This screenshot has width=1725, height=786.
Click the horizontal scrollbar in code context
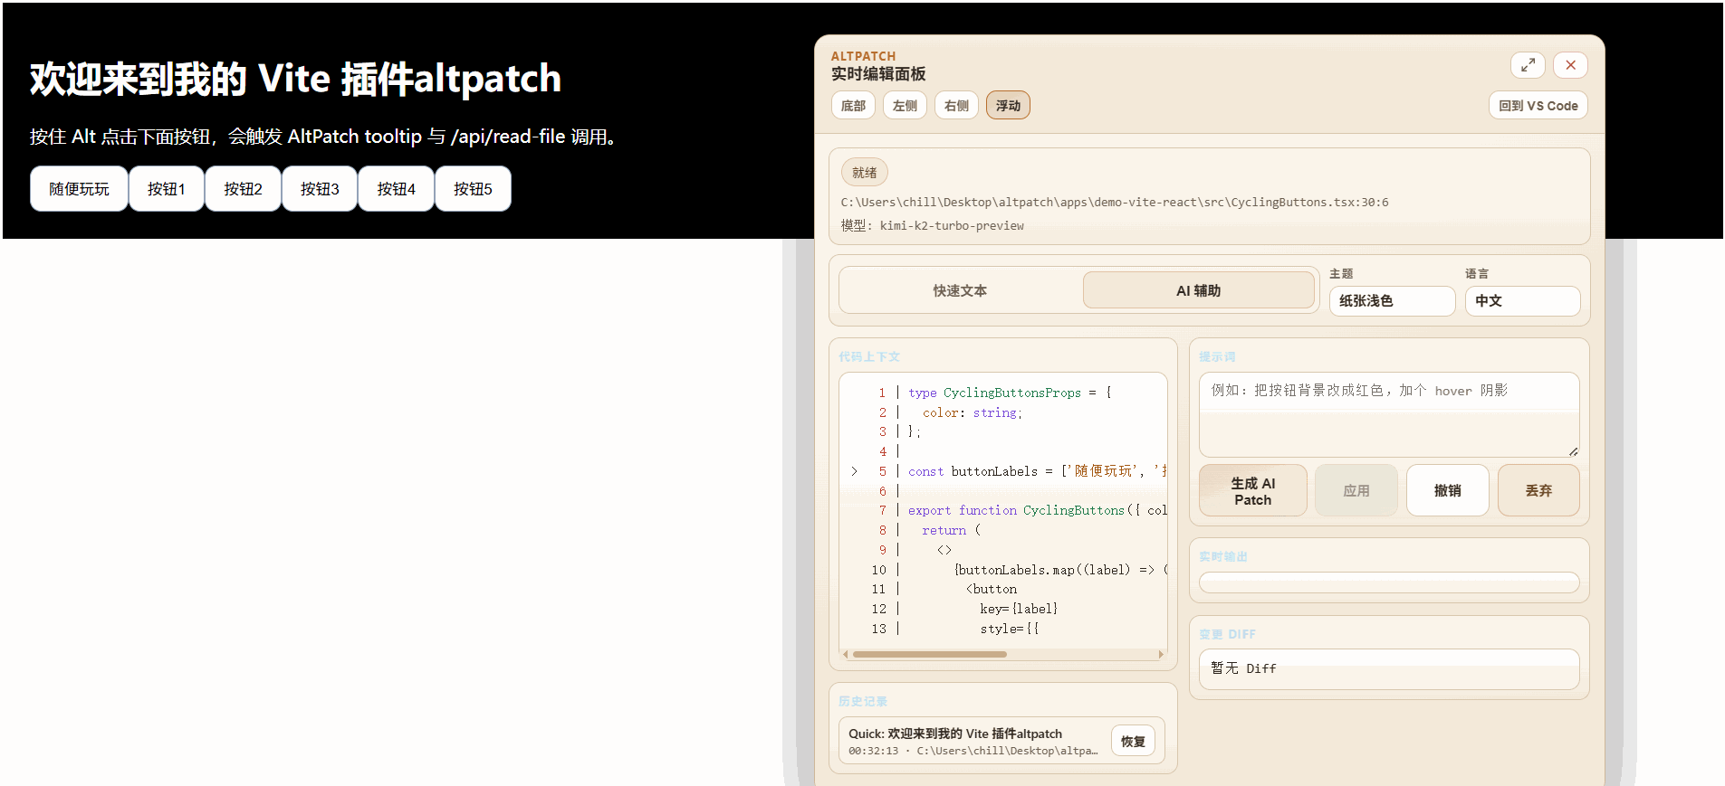pyautogui.click(x=929, y=654)
